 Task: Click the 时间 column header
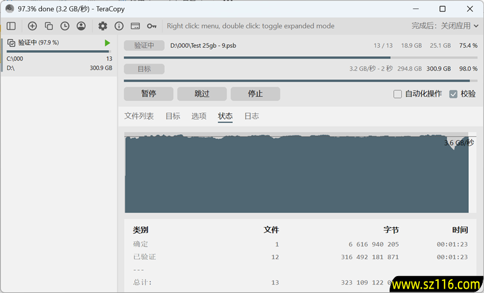tap(460, 230)
